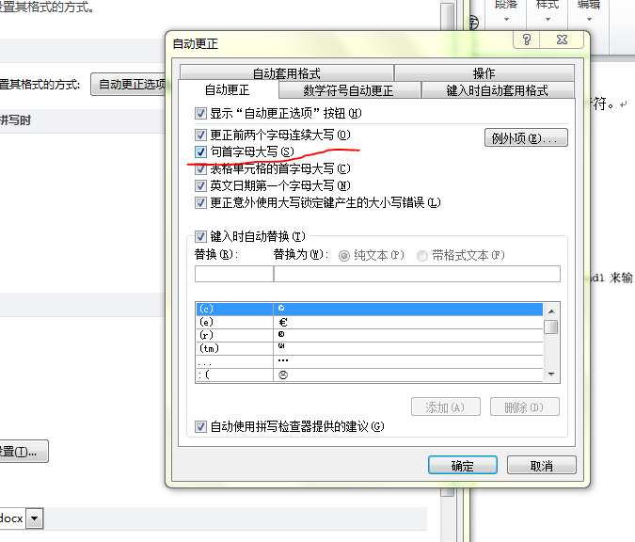Image resolution: width=635 pixels, height=542 pixels.
Task: Select the (tm) replacement row
Action: click(x=370, y=348)
